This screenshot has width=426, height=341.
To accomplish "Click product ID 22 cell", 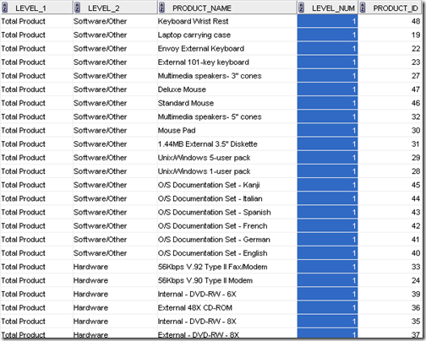I will [390, 48].
